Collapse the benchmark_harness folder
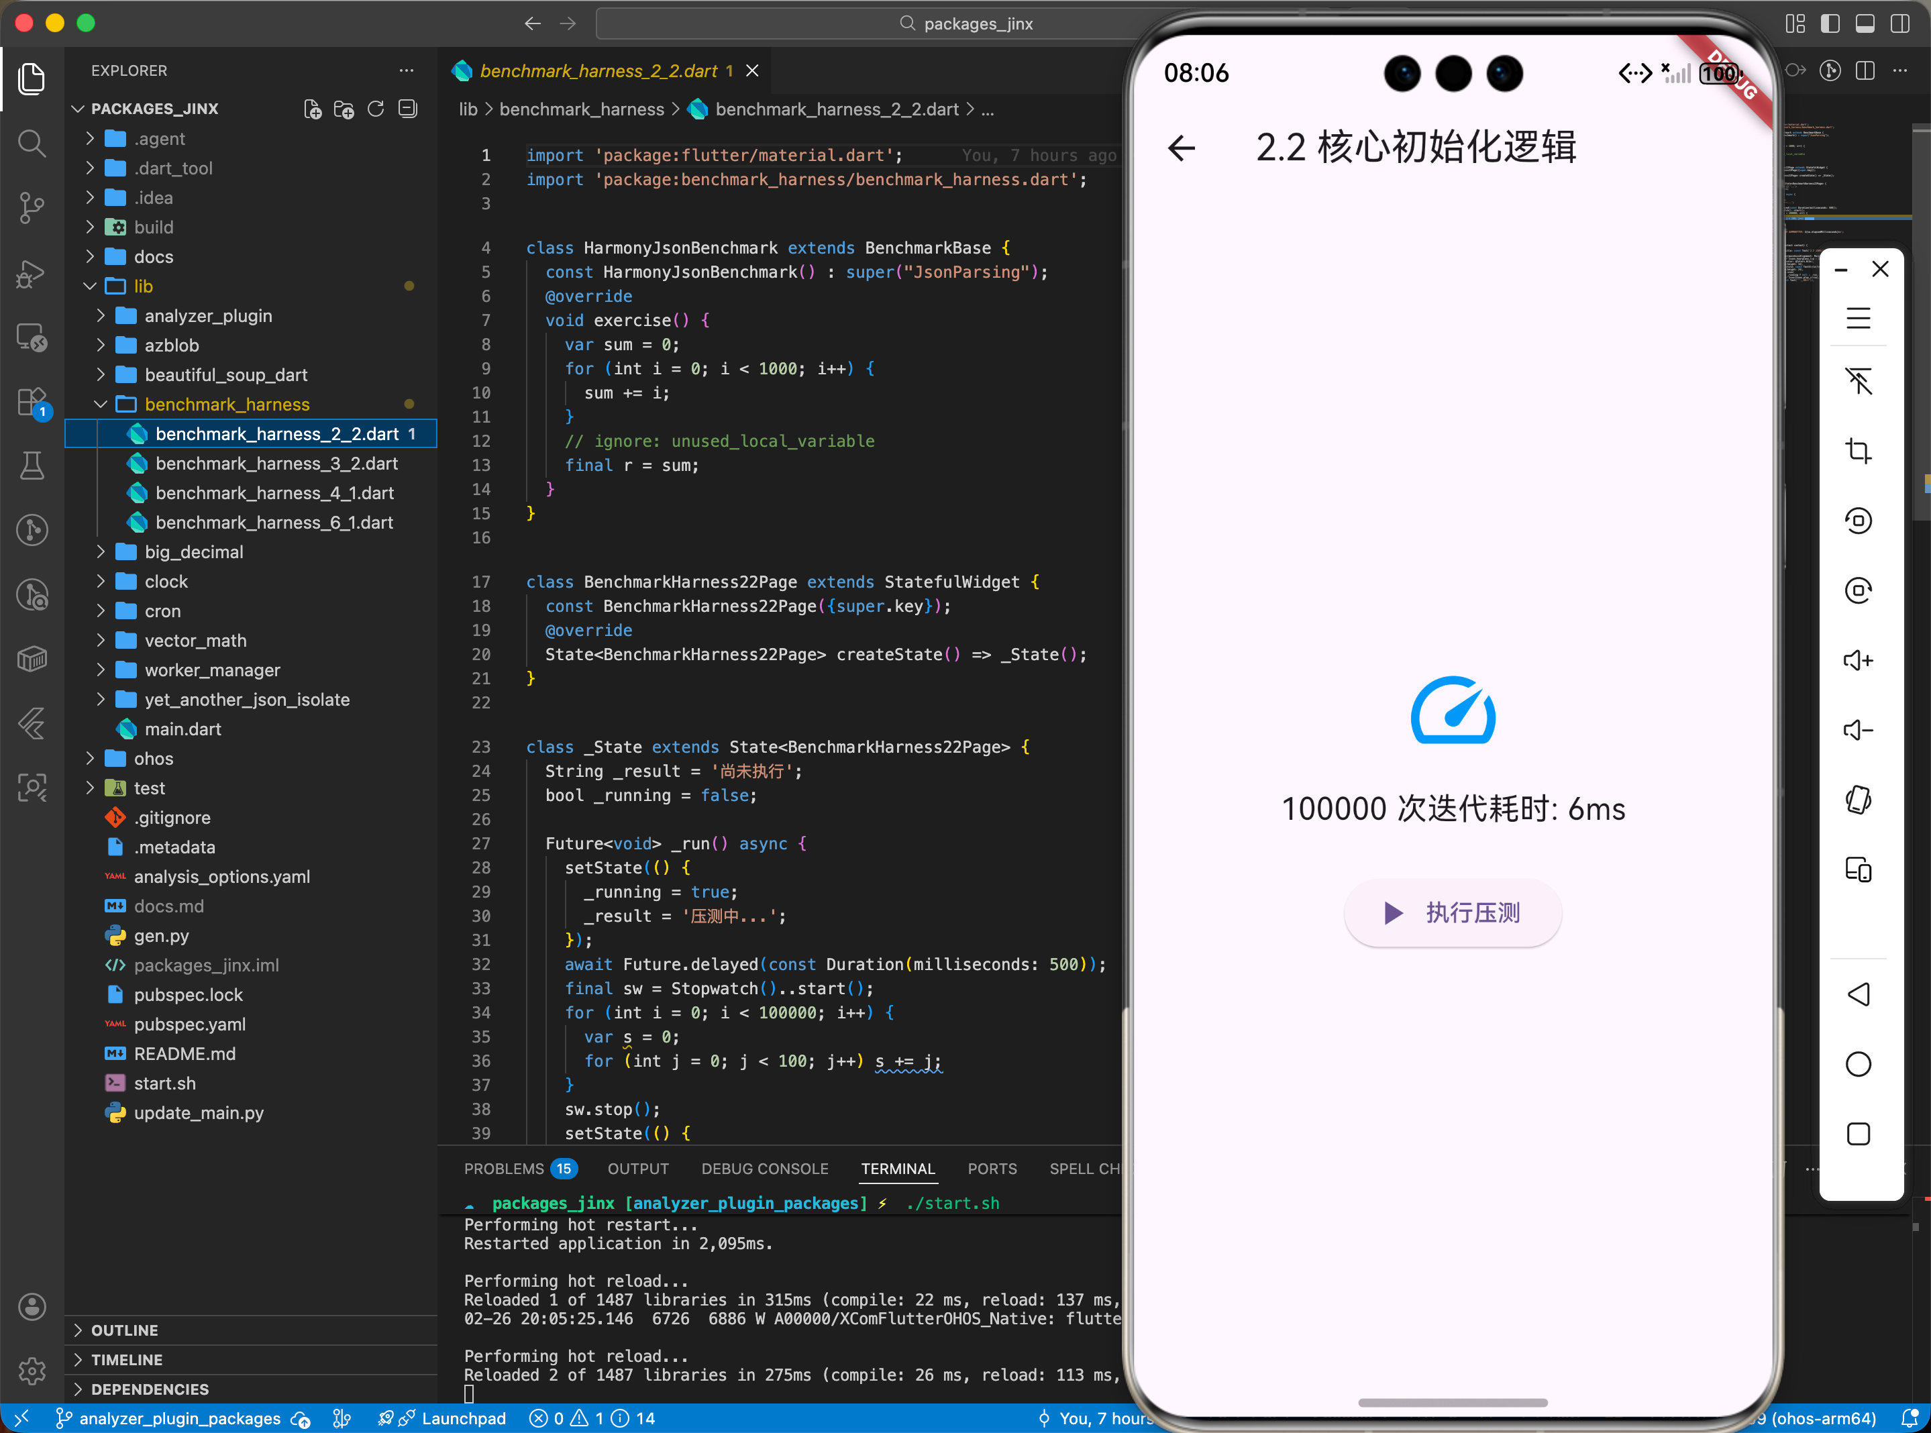Image resolution: width=1931 pixels, height=1433 pixels. pos(226,405)
